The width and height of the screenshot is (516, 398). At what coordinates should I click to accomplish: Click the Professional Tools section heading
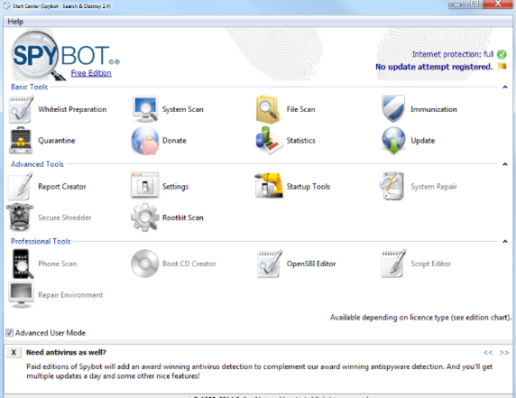(41, 242)
